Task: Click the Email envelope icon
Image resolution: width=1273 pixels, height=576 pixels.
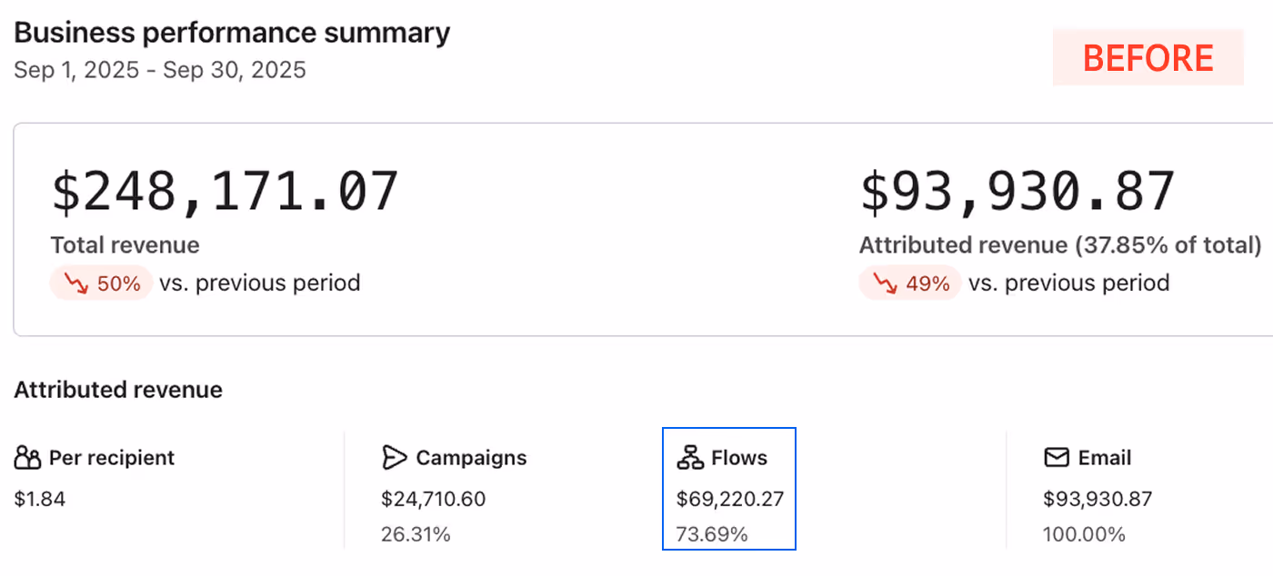Action: coord(1055,458)
